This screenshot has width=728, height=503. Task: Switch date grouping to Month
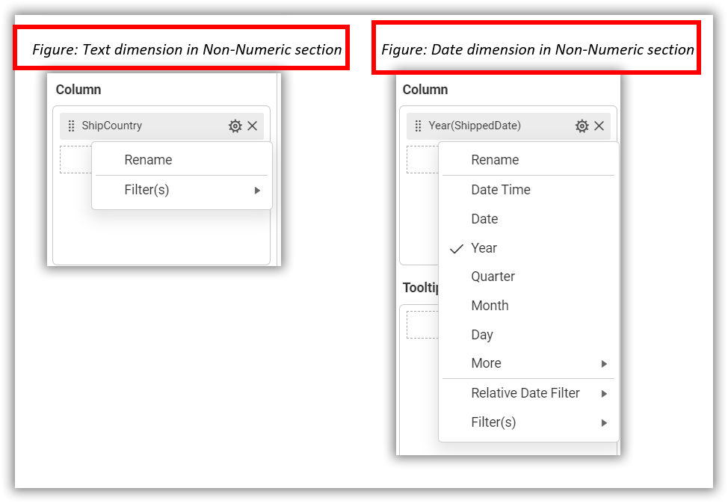coord(490,305)
